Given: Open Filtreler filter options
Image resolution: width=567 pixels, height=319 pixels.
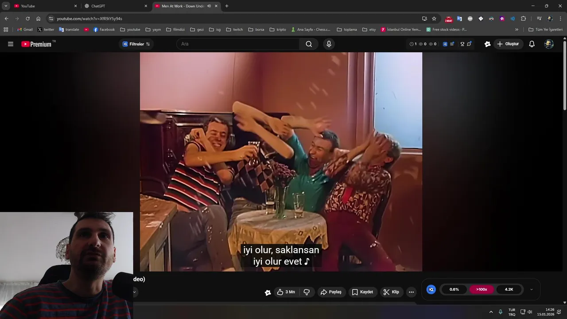Looking at the screenshot, I should click(x=136, y=44).
